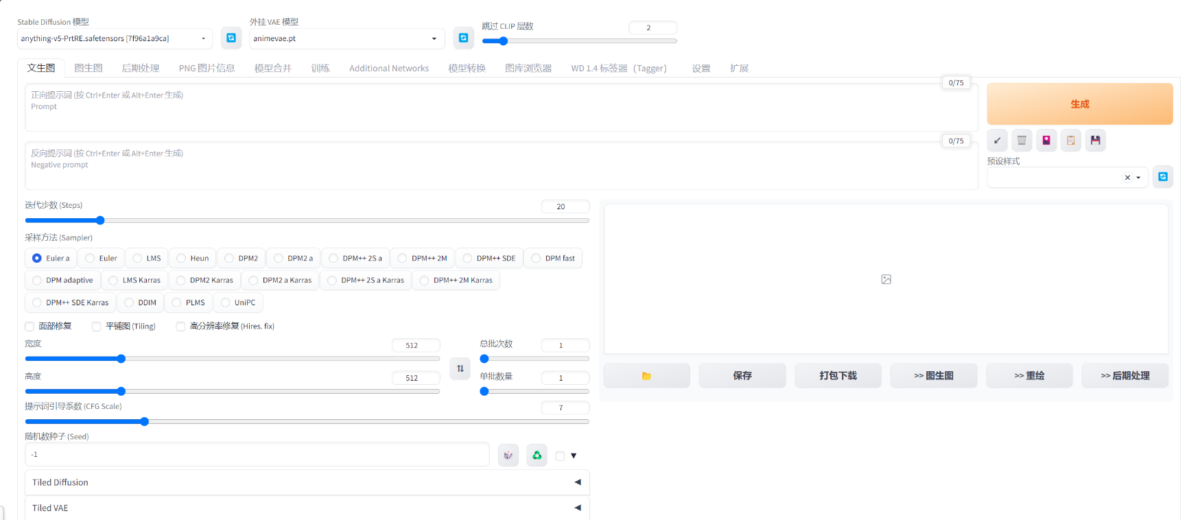The width and height of the screenshot is (1189, 520).
Task: Enable face restoration checkbox
Action: [x=30, y=327]
